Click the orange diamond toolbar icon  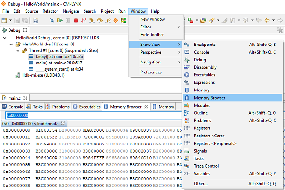pyautogui.click(x=115, y=20)
